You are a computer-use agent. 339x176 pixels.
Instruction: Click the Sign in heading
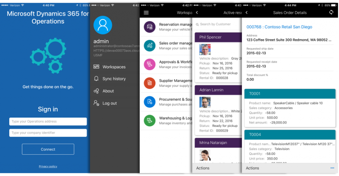[x=48, y=109]
